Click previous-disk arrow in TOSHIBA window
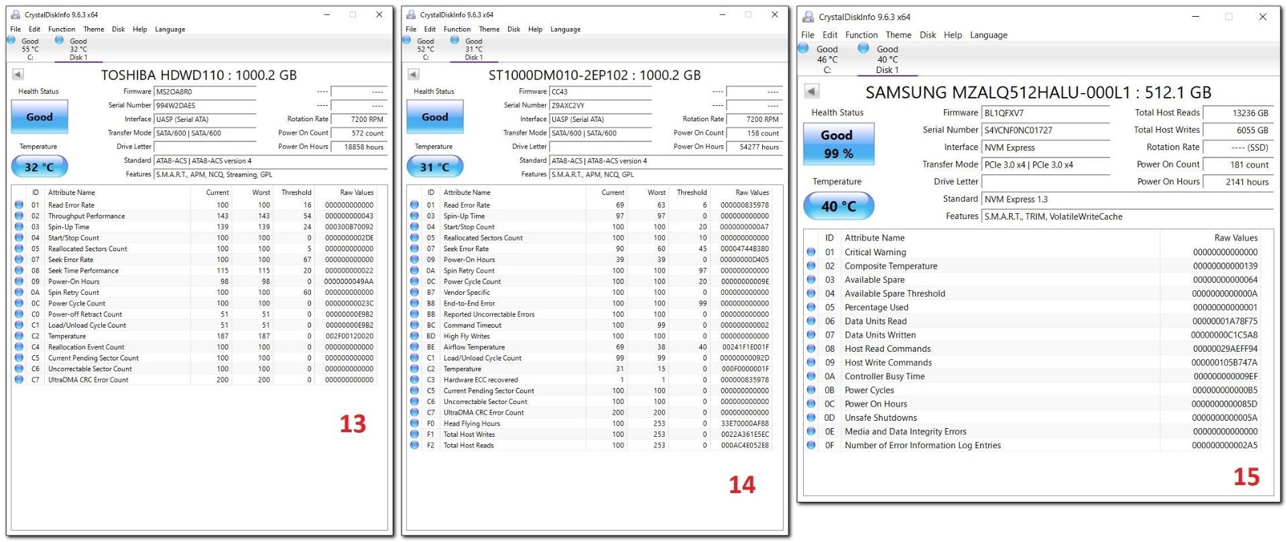 (19, 74)
